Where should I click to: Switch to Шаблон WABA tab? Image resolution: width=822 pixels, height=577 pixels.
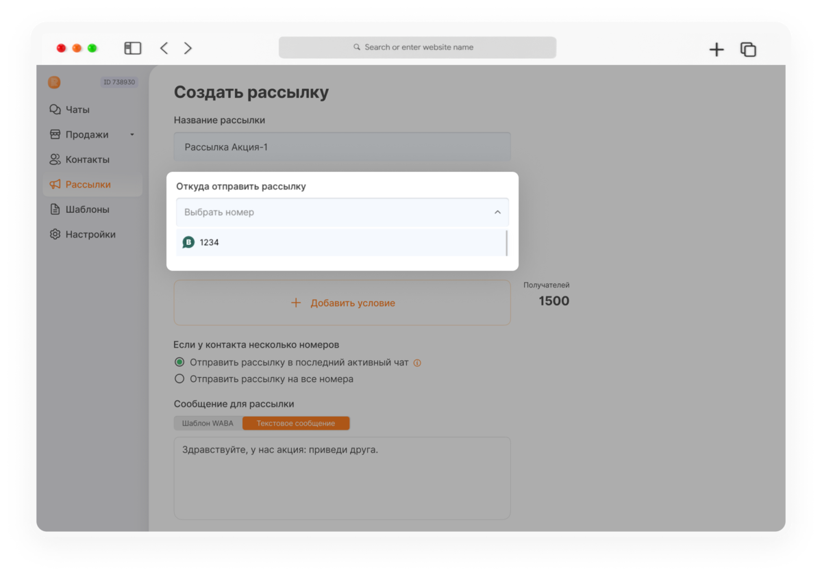[x=208, y=423]
